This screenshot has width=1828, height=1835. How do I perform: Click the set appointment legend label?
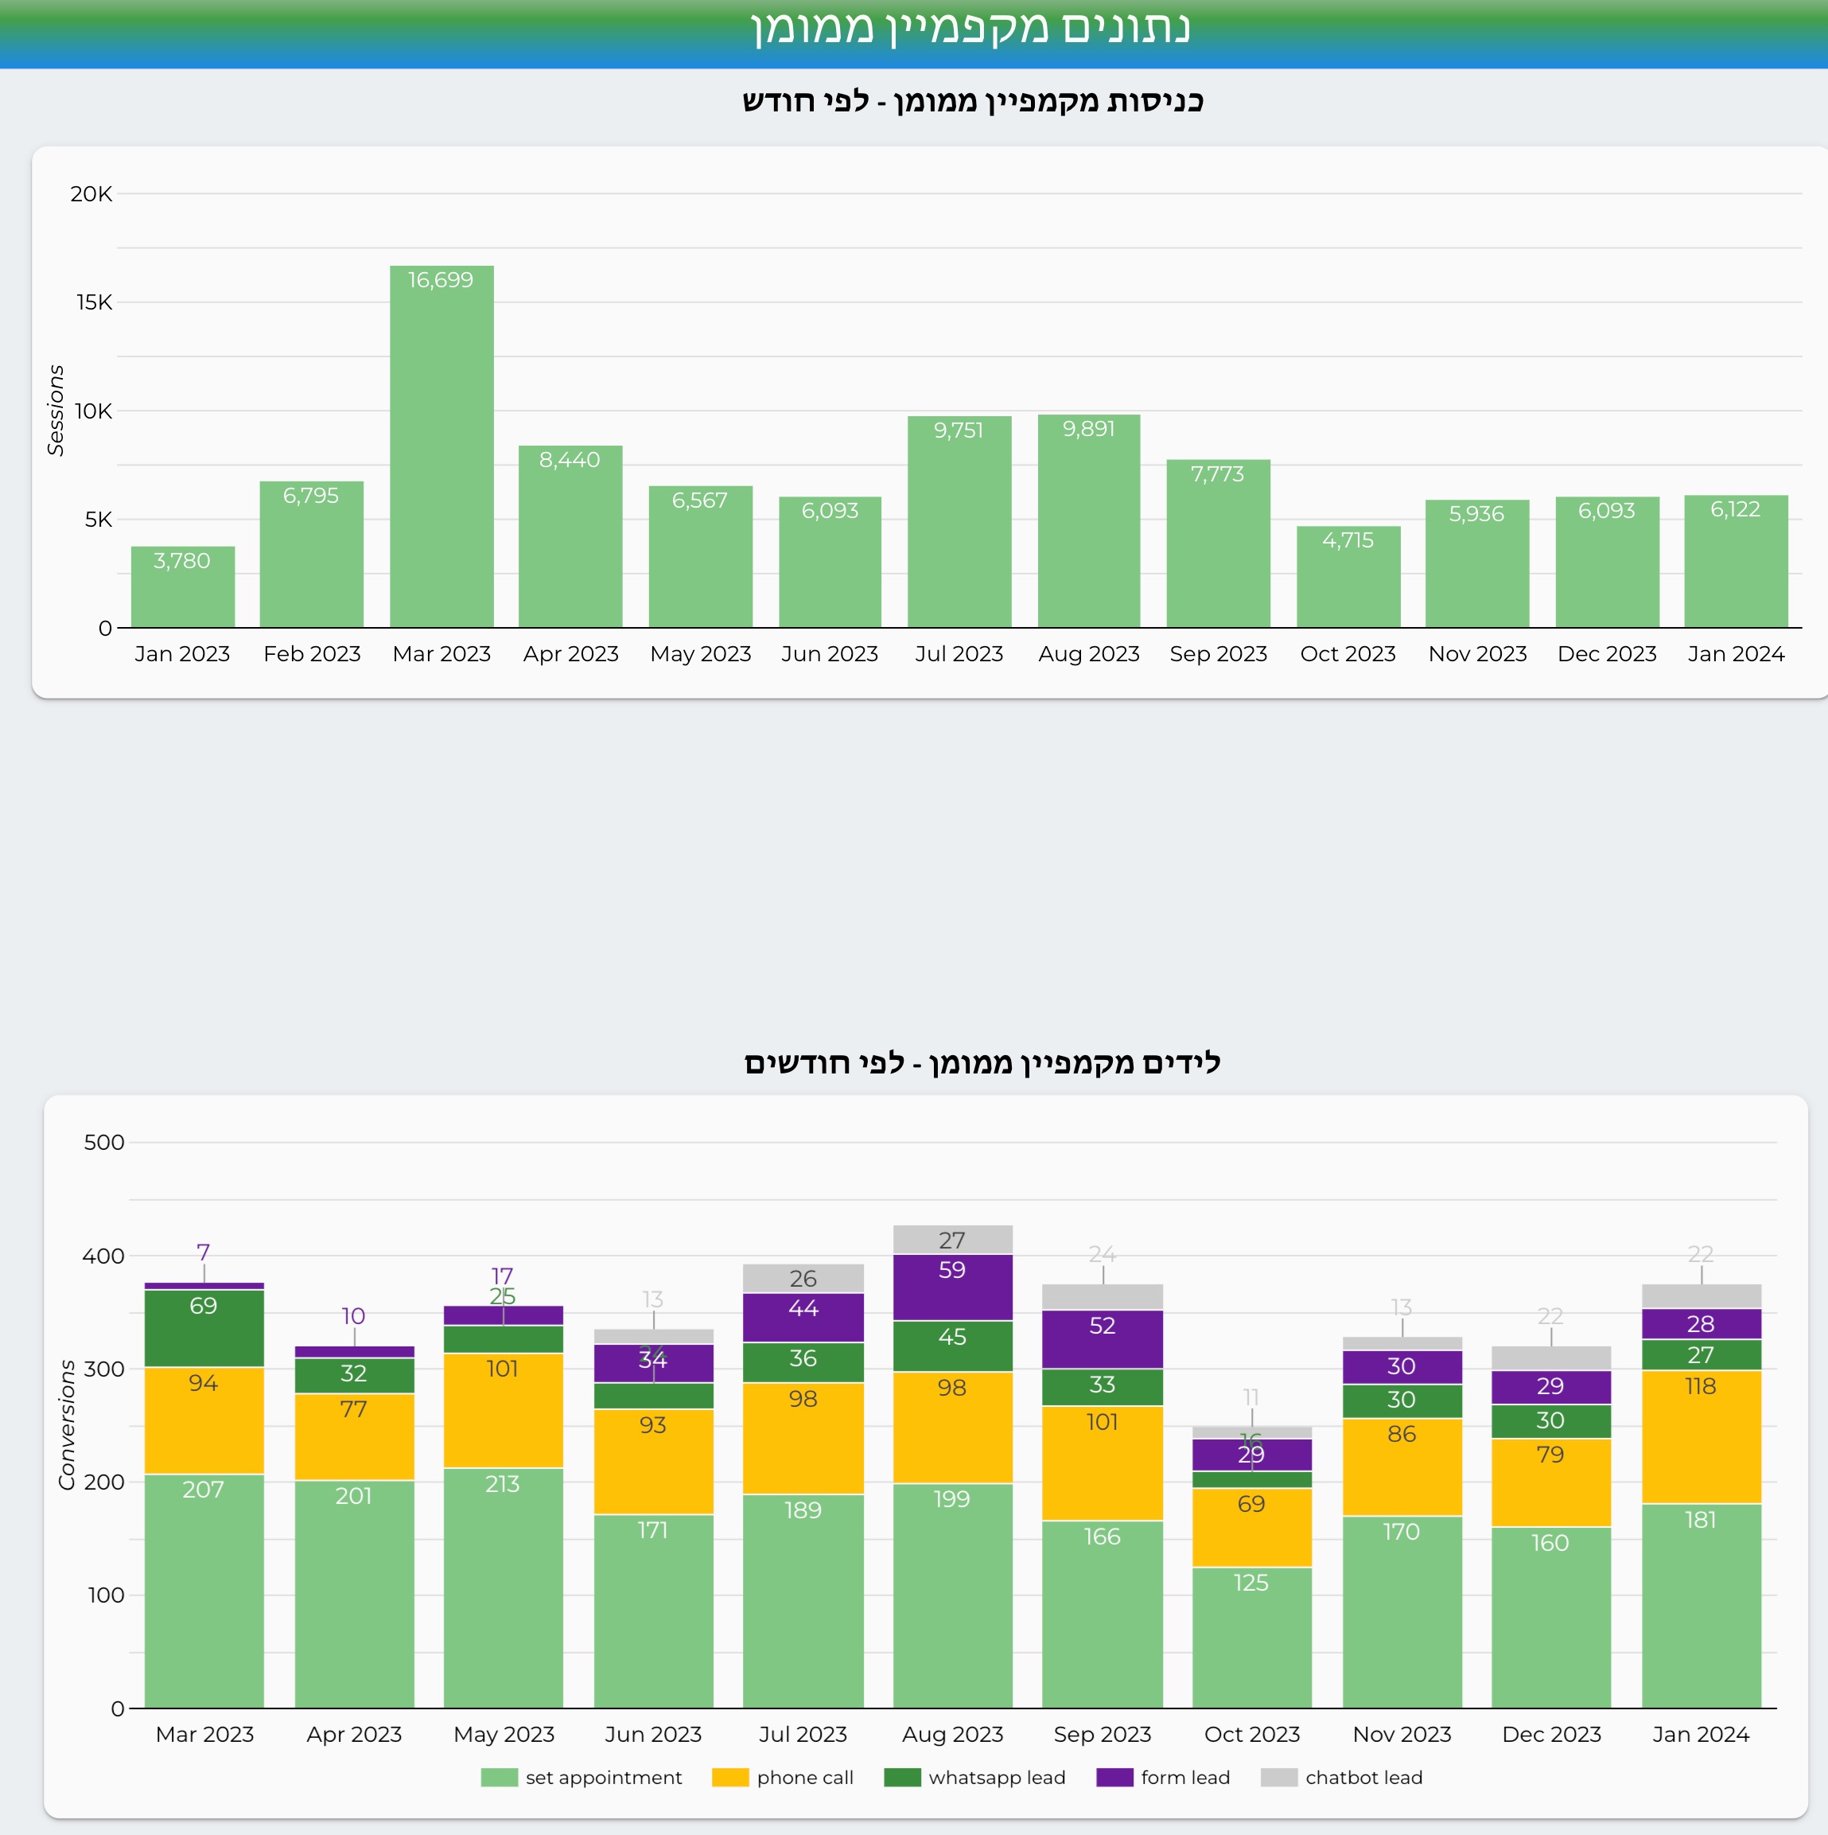click(x=604, y=1777)
